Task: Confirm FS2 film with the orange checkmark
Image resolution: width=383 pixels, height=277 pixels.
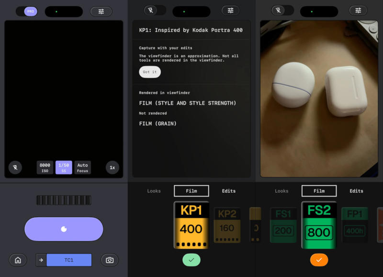Action: pos(319,259)
